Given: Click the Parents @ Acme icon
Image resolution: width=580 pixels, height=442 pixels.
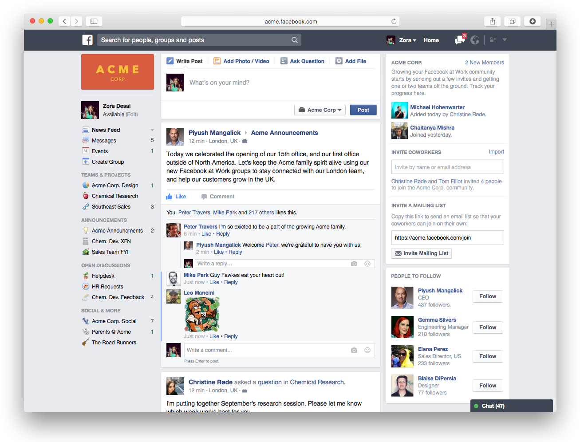Looking at the screenshot, I should 86,331.
